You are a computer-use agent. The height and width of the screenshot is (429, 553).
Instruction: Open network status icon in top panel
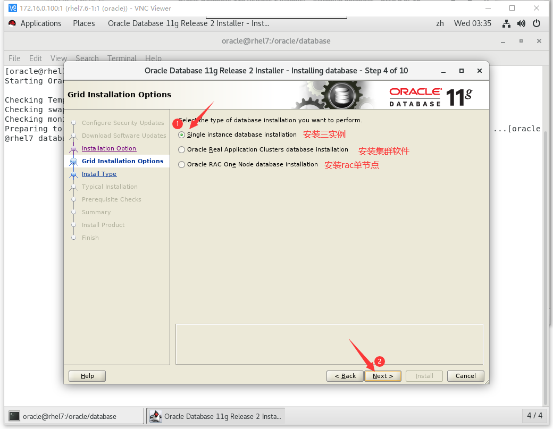tap(506, 23)
